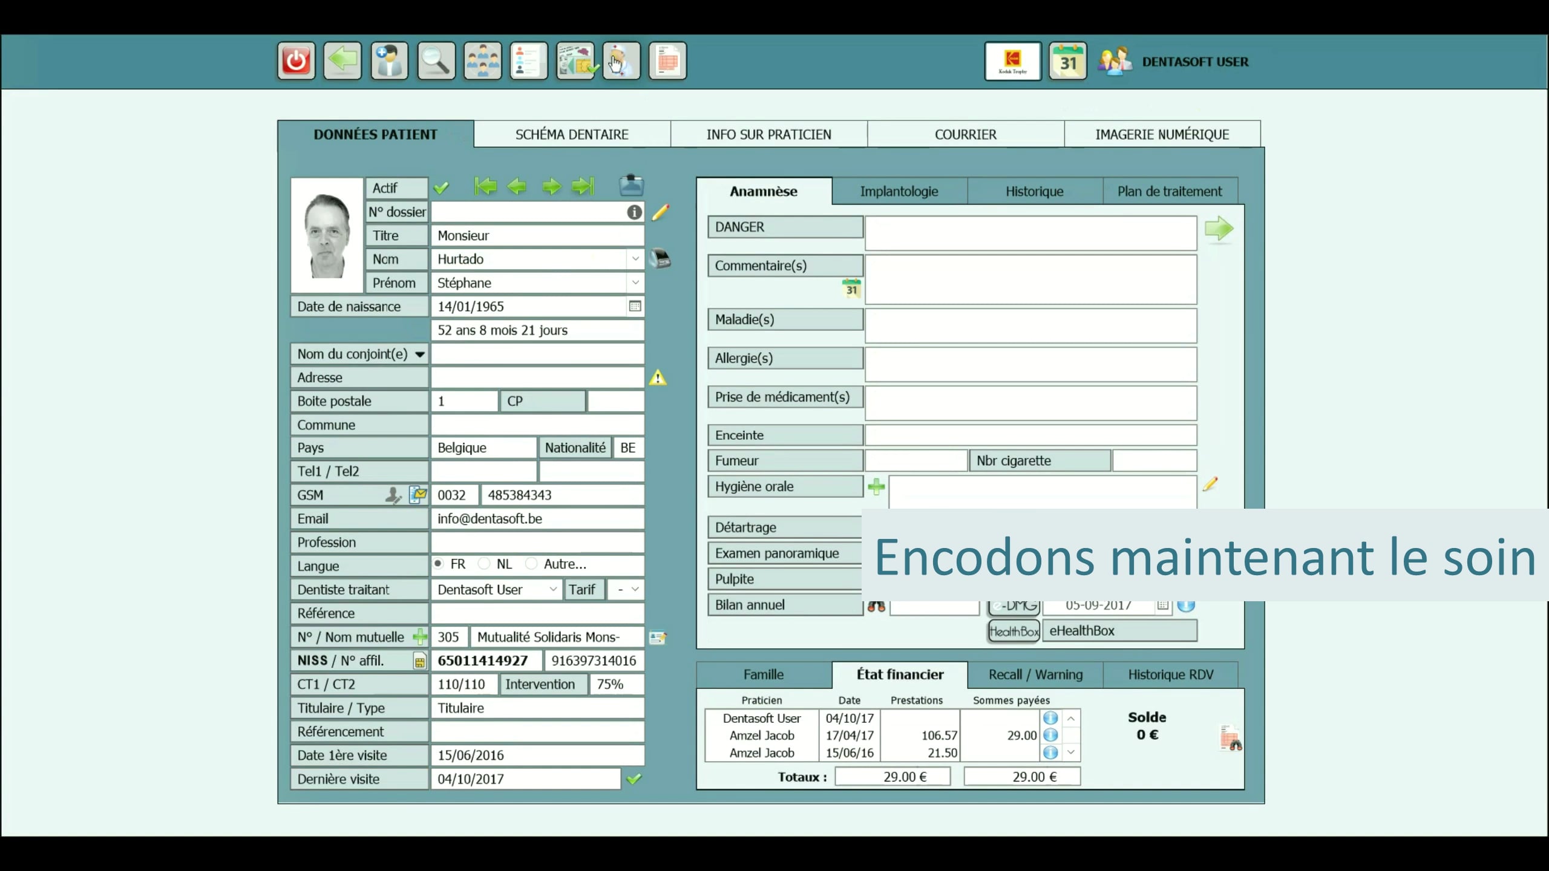
Task: Open the Nom field dropdown arrow
Action: coord(635,259)
